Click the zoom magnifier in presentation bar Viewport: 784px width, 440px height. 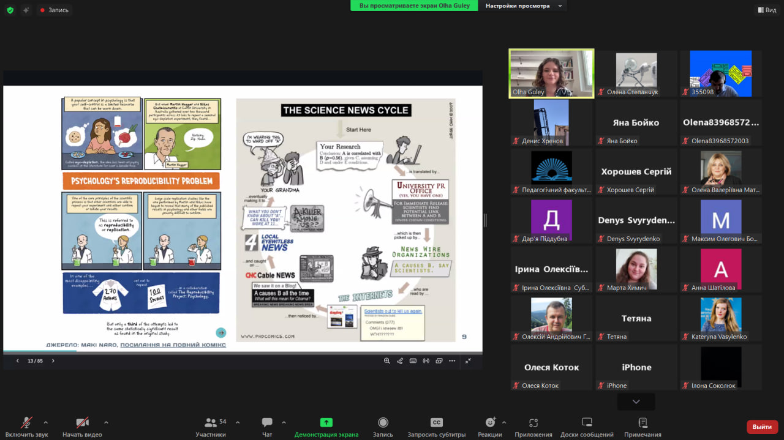coord(386,361)
